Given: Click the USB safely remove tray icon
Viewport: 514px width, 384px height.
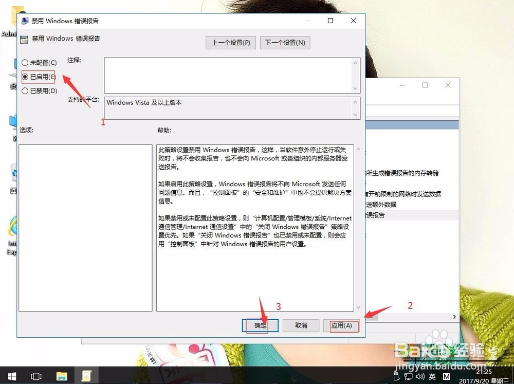Looking at the screenshot, I should (396, 376).
